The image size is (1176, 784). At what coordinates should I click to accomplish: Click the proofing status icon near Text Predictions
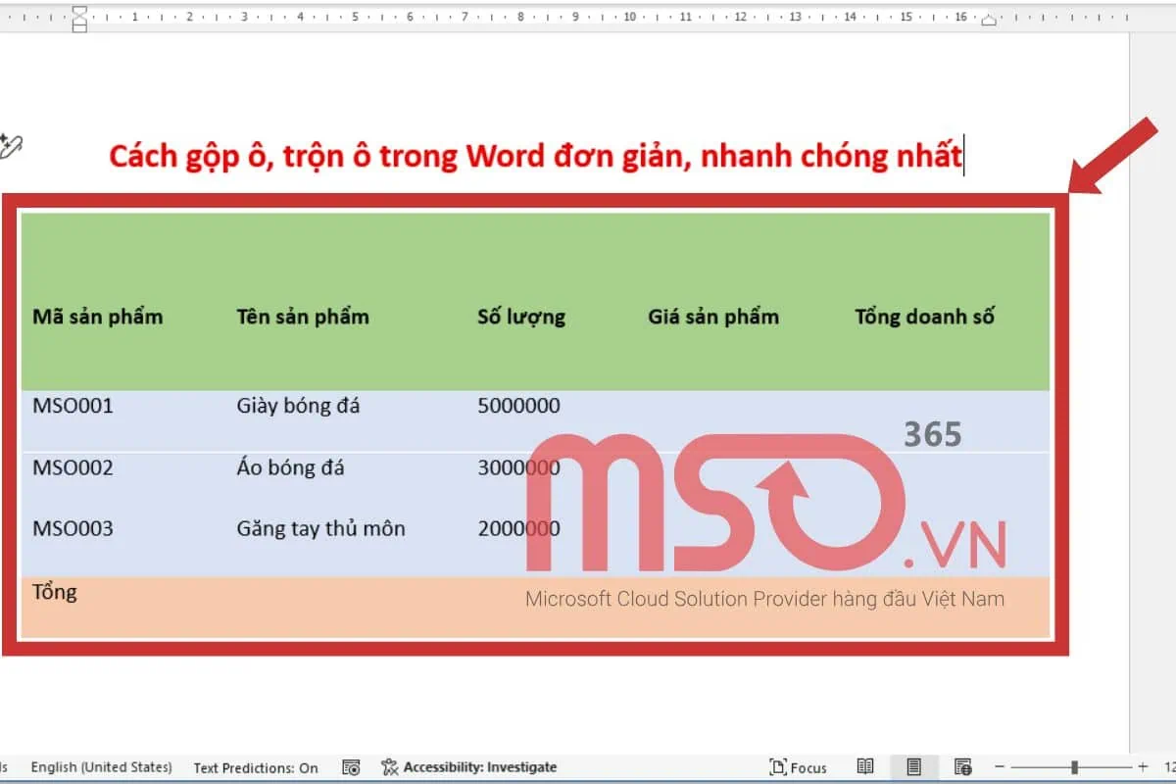[350, 767]
